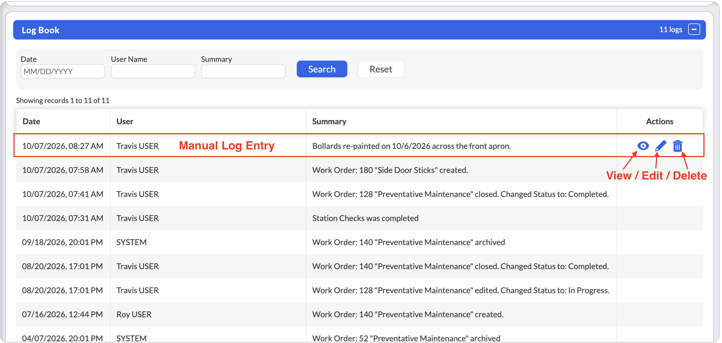Screen dimensions: 722x343
Task: Focus the Date filter field
Action: coord(63,71)
